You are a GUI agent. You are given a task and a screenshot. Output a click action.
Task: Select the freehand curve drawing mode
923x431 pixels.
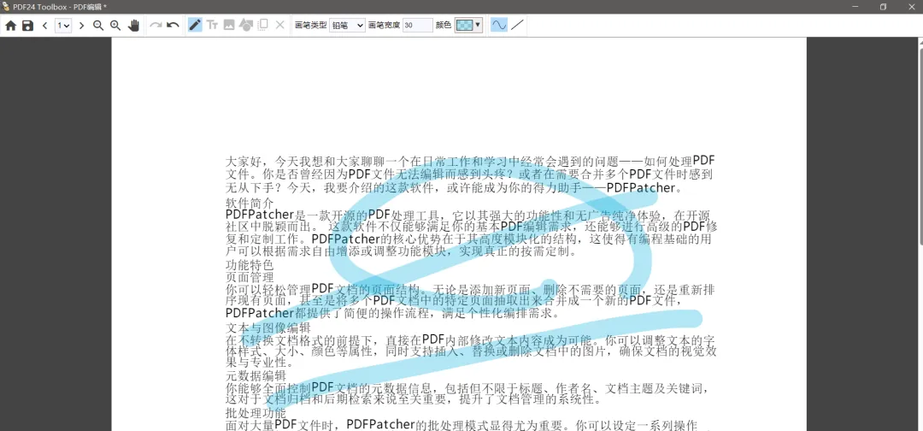click(x=499, y=26)
